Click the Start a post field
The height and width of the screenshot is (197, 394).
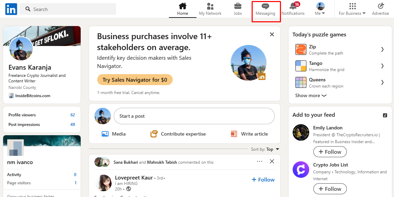(x=194, y=116)
